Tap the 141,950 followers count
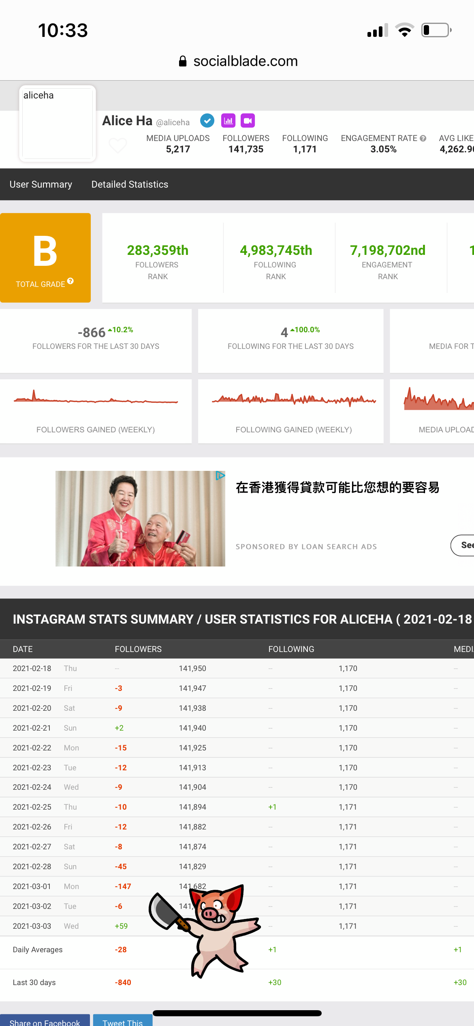Viewport: 474px width, 1026px height. pyautogui.click(x=192, y=668)
